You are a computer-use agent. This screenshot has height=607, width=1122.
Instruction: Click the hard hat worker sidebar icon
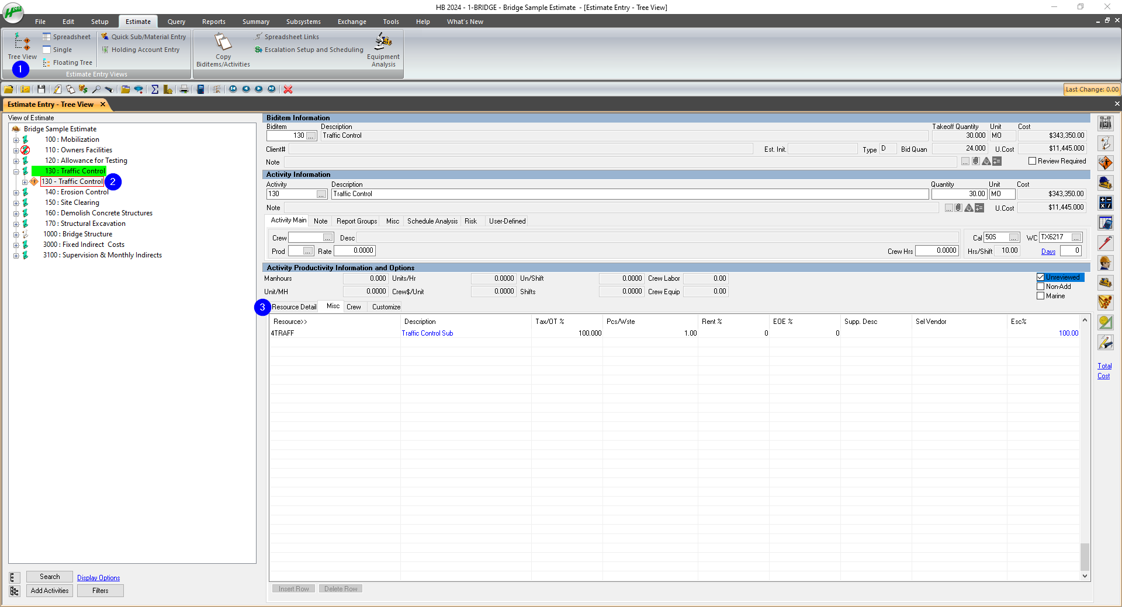click(1105, 263)
